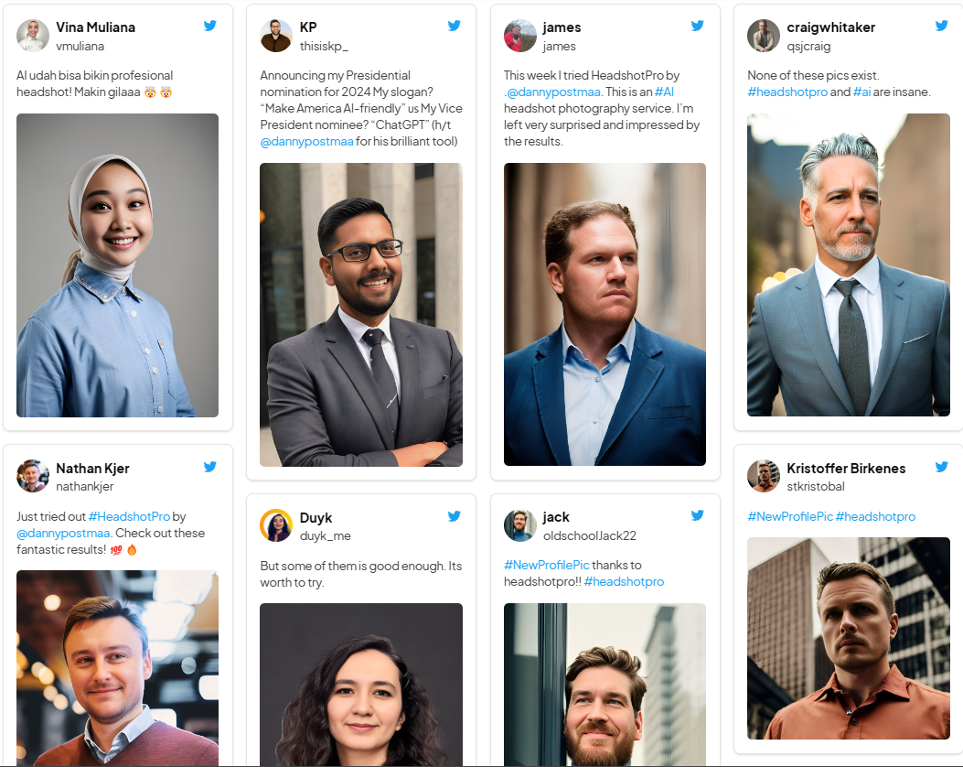
Task: Open the #headshotpro link in craigwhitaker's tweet
Action: (787, 92)
